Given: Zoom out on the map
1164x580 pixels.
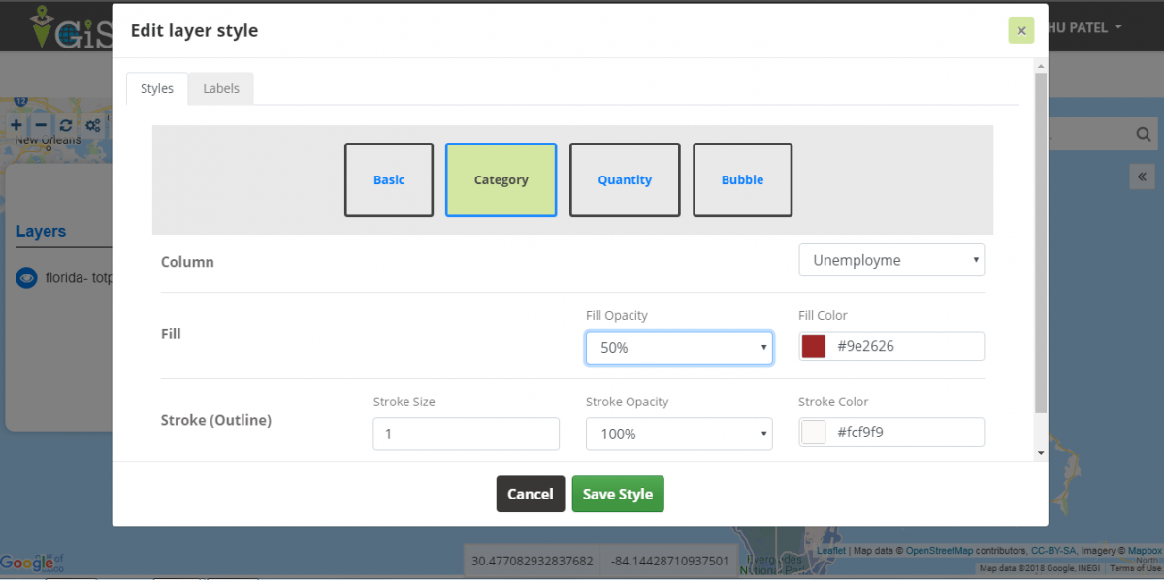Looking at the screenshot, I should (40, 124).
